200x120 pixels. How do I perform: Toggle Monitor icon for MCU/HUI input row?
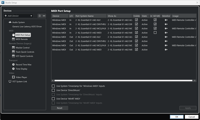pos(166,29)
